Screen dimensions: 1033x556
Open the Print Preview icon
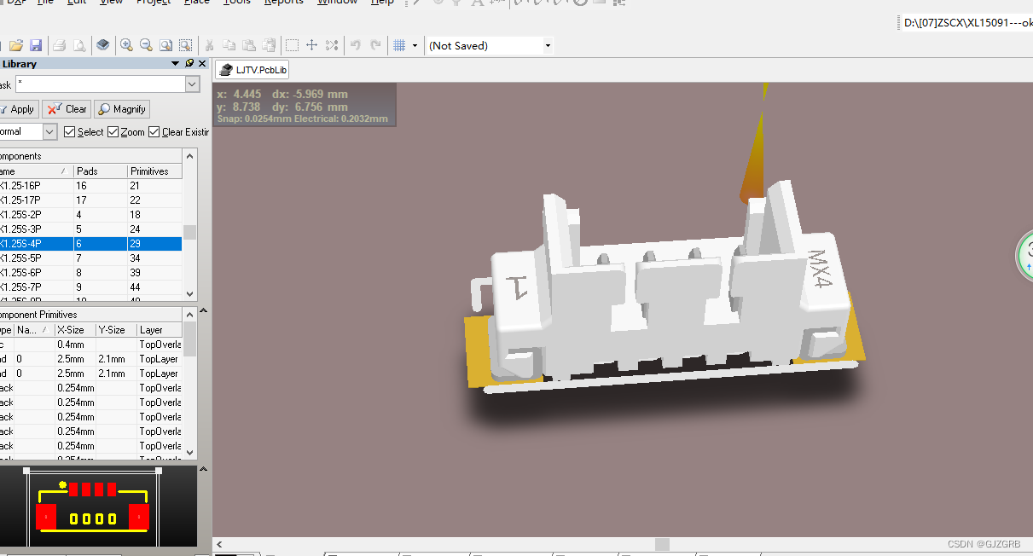(78, 44)
